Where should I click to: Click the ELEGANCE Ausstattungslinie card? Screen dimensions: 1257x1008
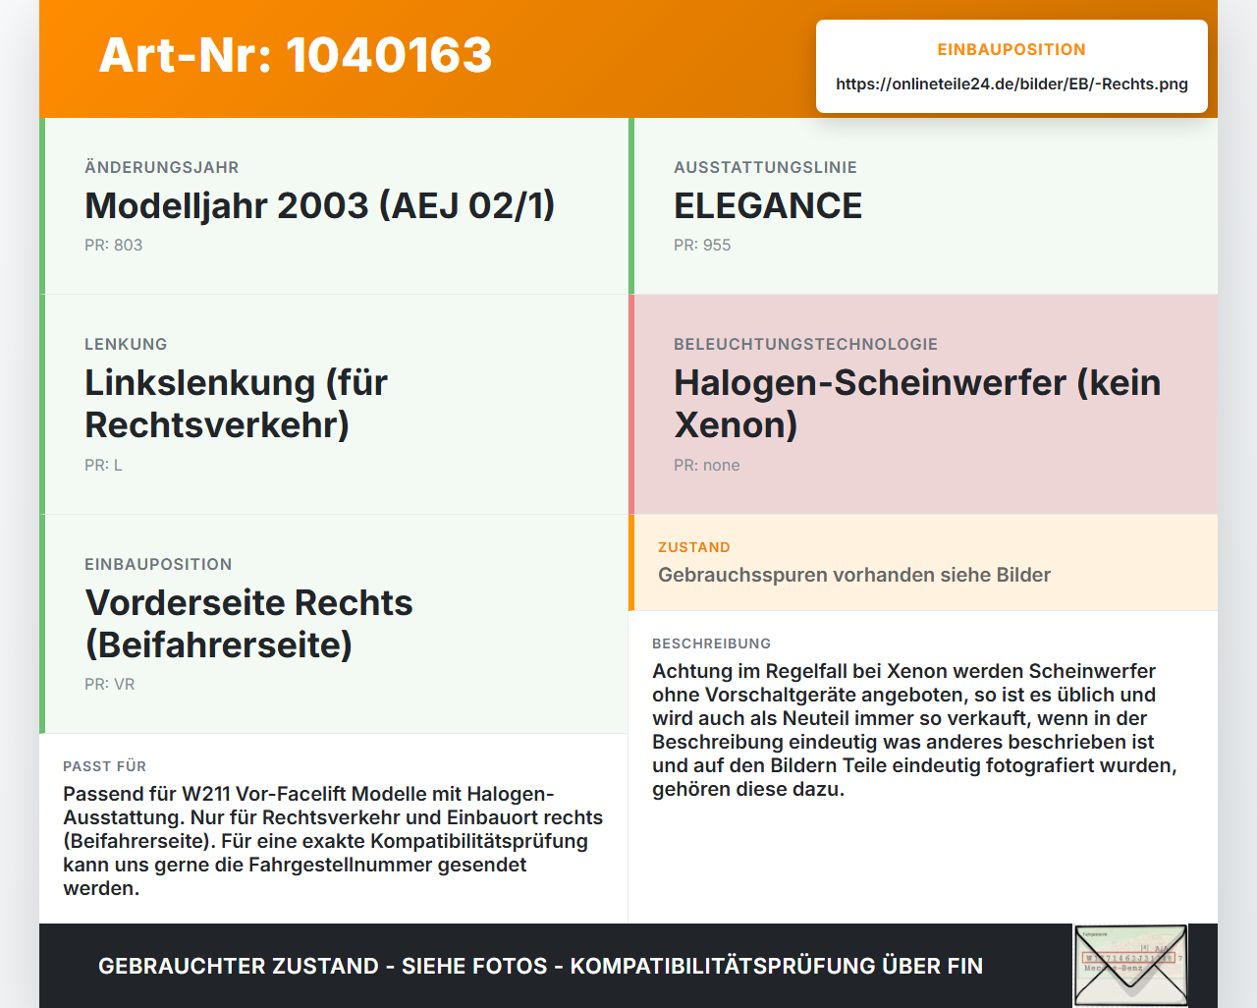coord(923,206)
